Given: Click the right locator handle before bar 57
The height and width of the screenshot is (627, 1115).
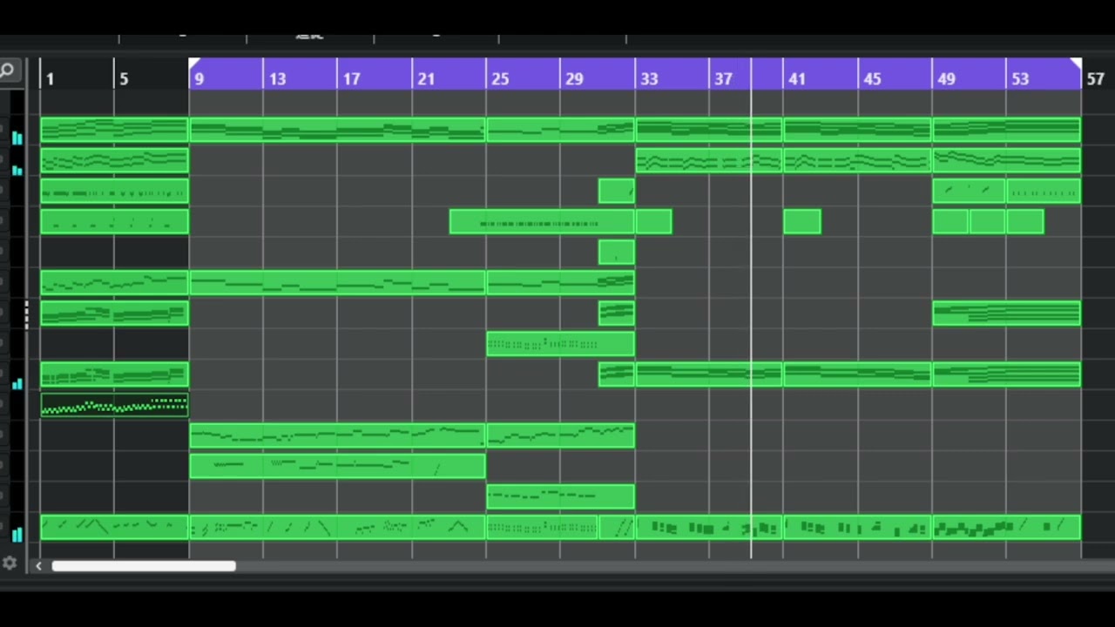Looking at the screenshot, I should tap(1077, 63).
